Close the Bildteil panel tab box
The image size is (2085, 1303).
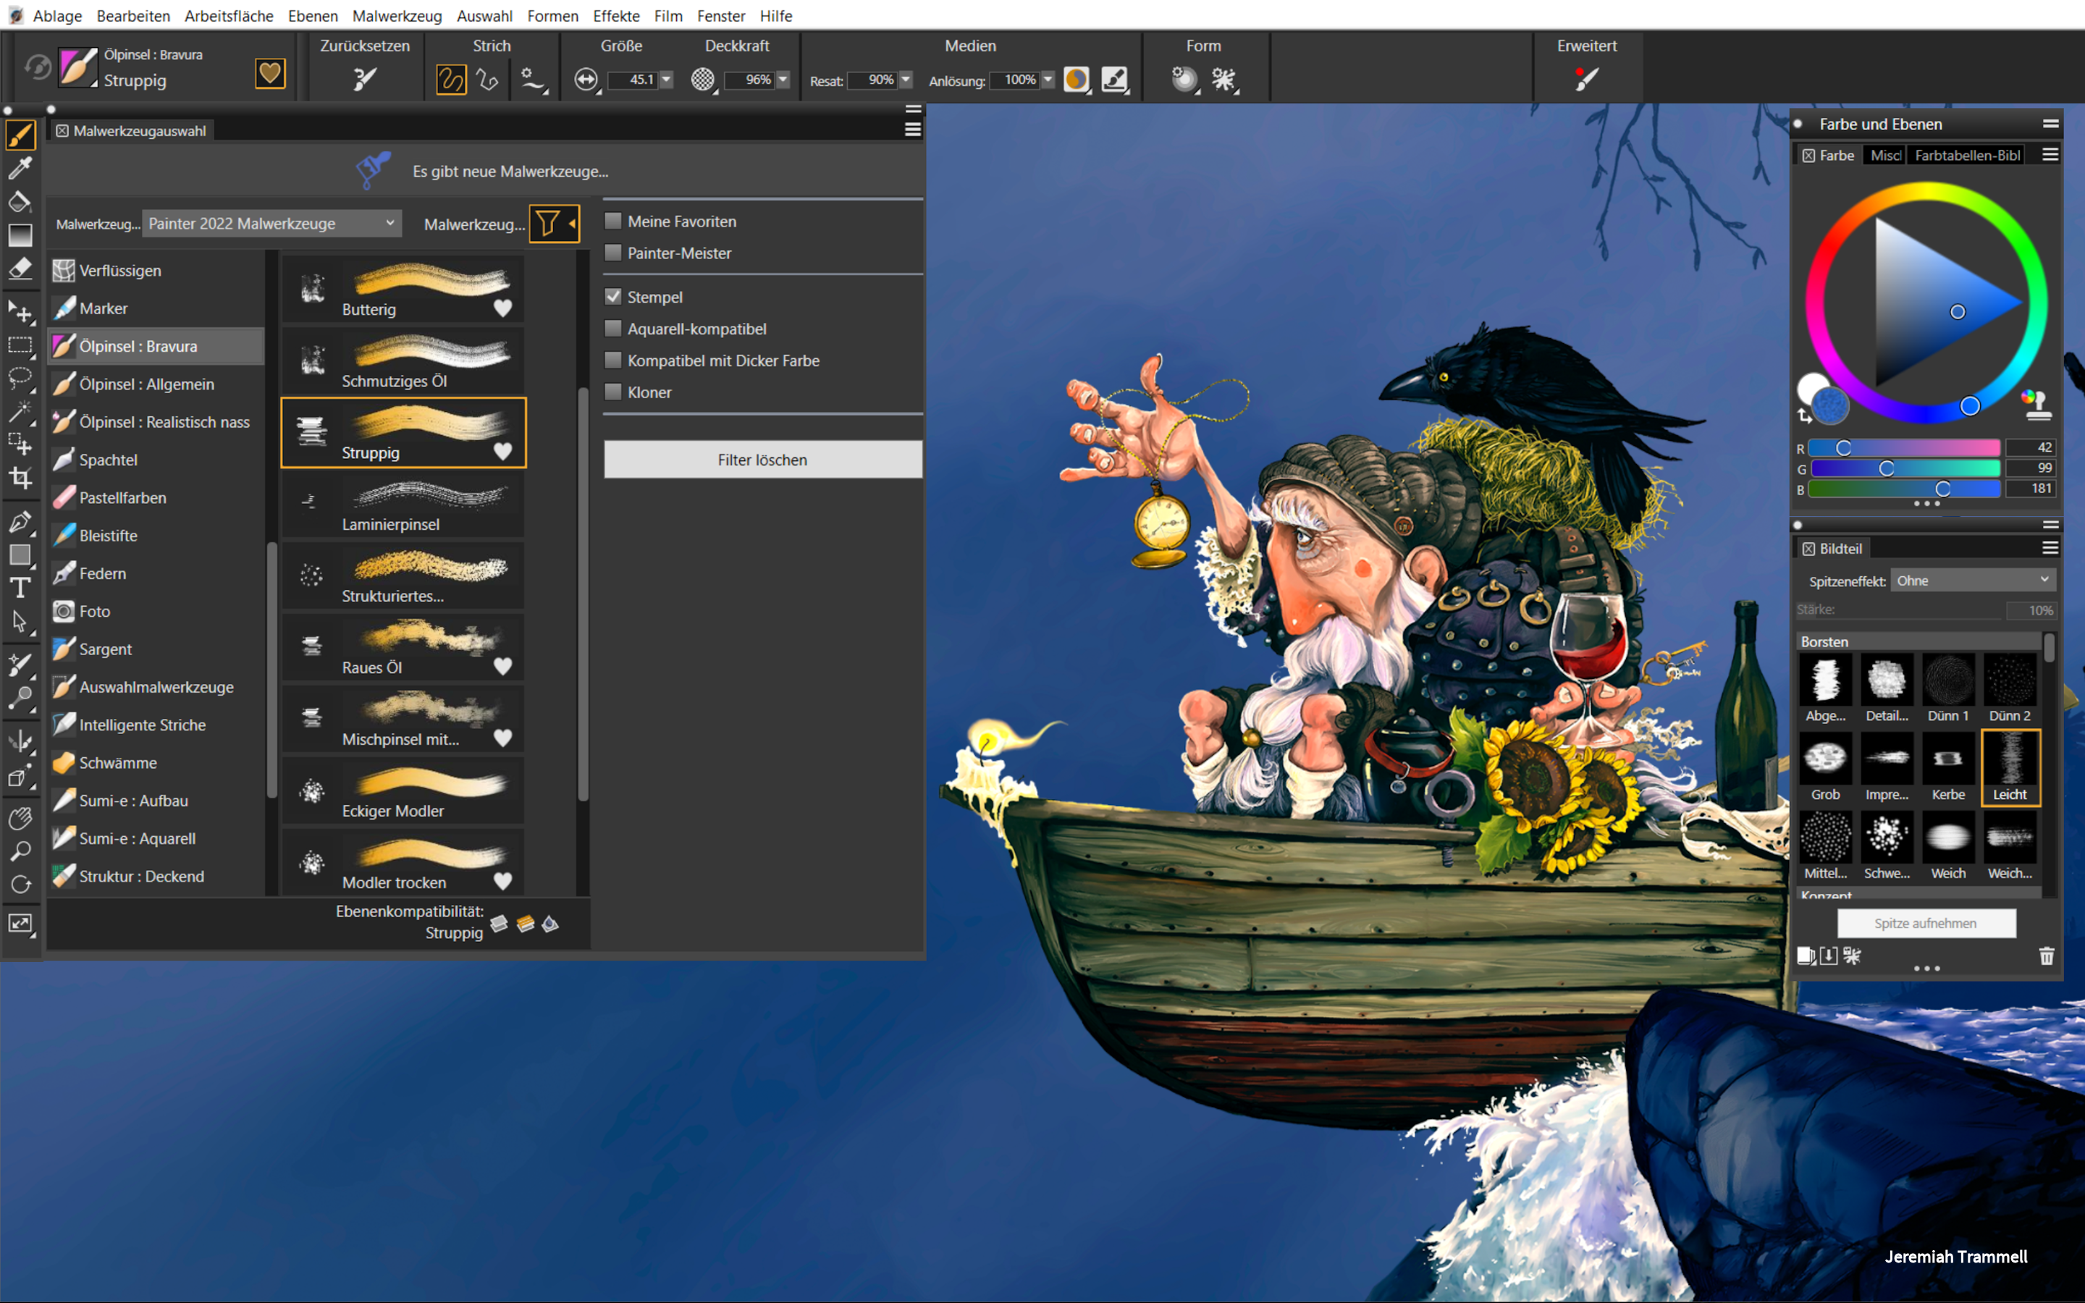pyautogui.click(x=1808, y=548)
